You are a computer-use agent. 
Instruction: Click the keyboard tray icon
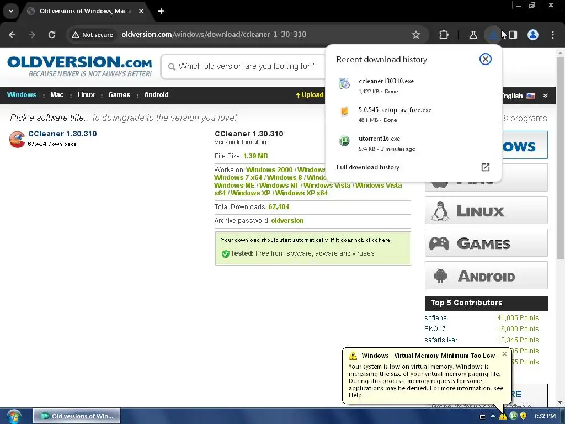482,416
